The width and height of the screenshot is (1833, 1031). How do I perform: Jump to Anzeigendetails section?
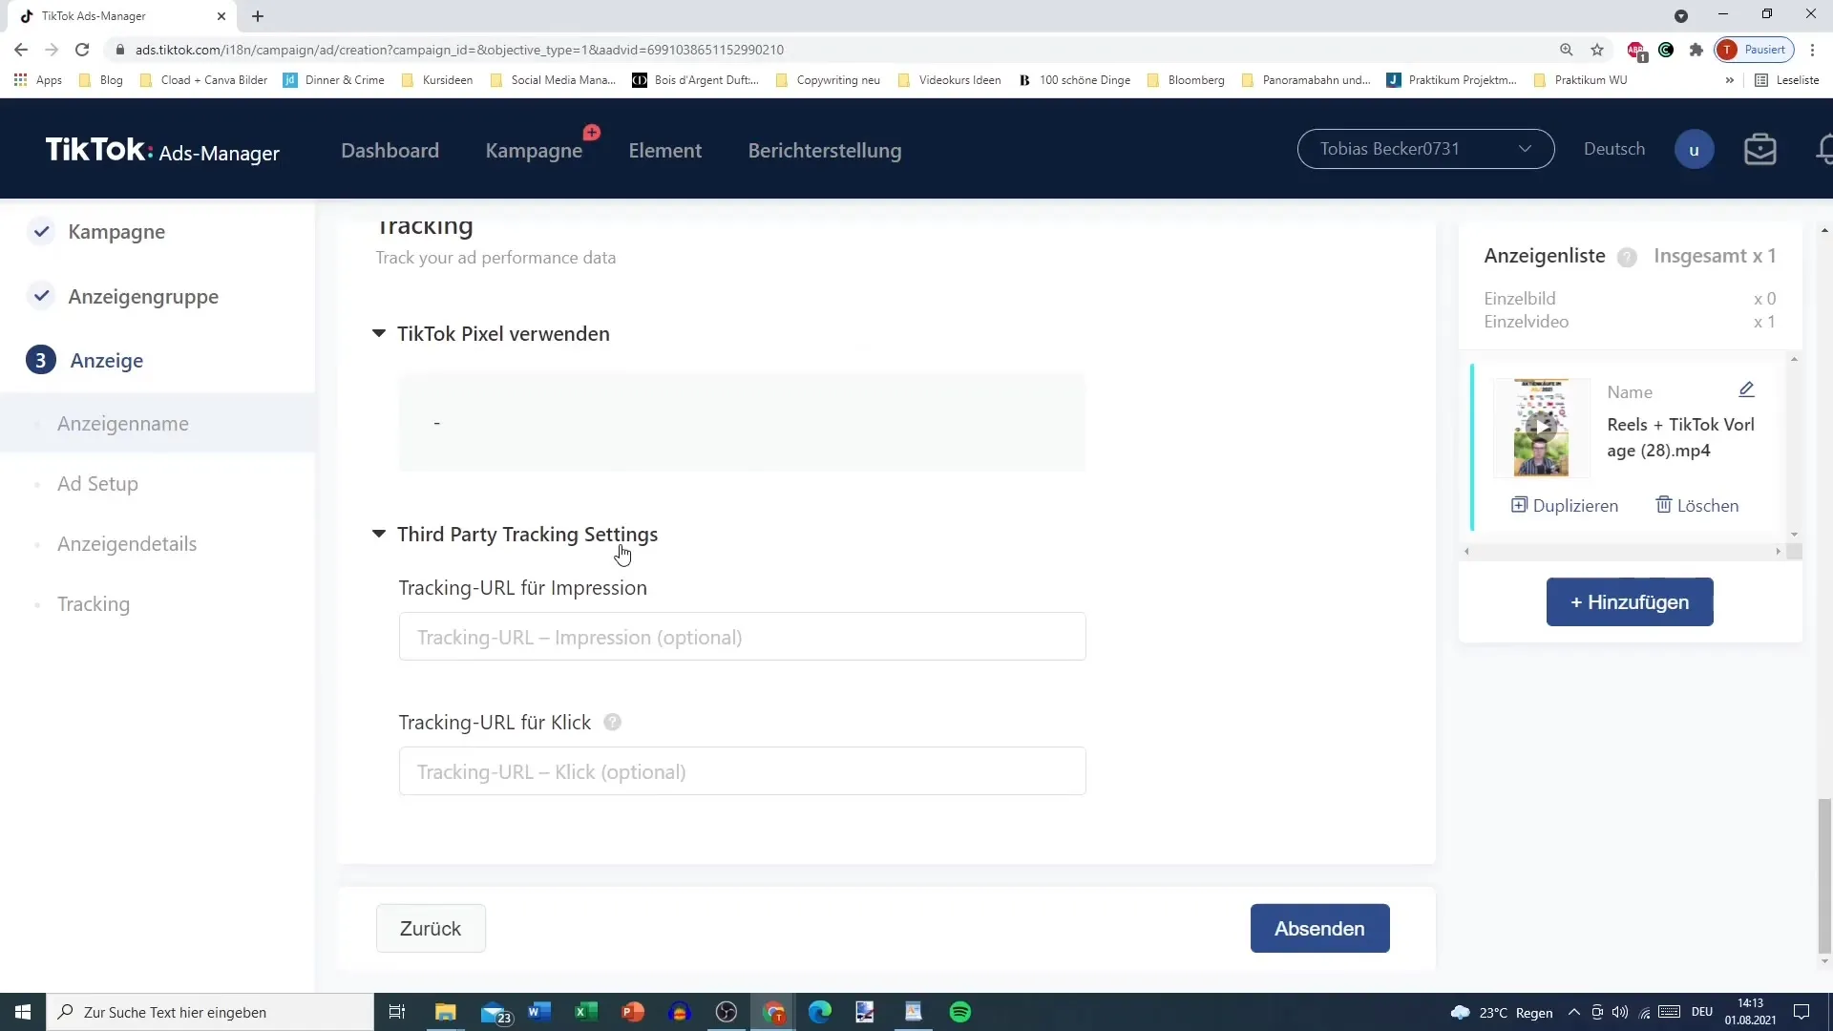point(127,544)
